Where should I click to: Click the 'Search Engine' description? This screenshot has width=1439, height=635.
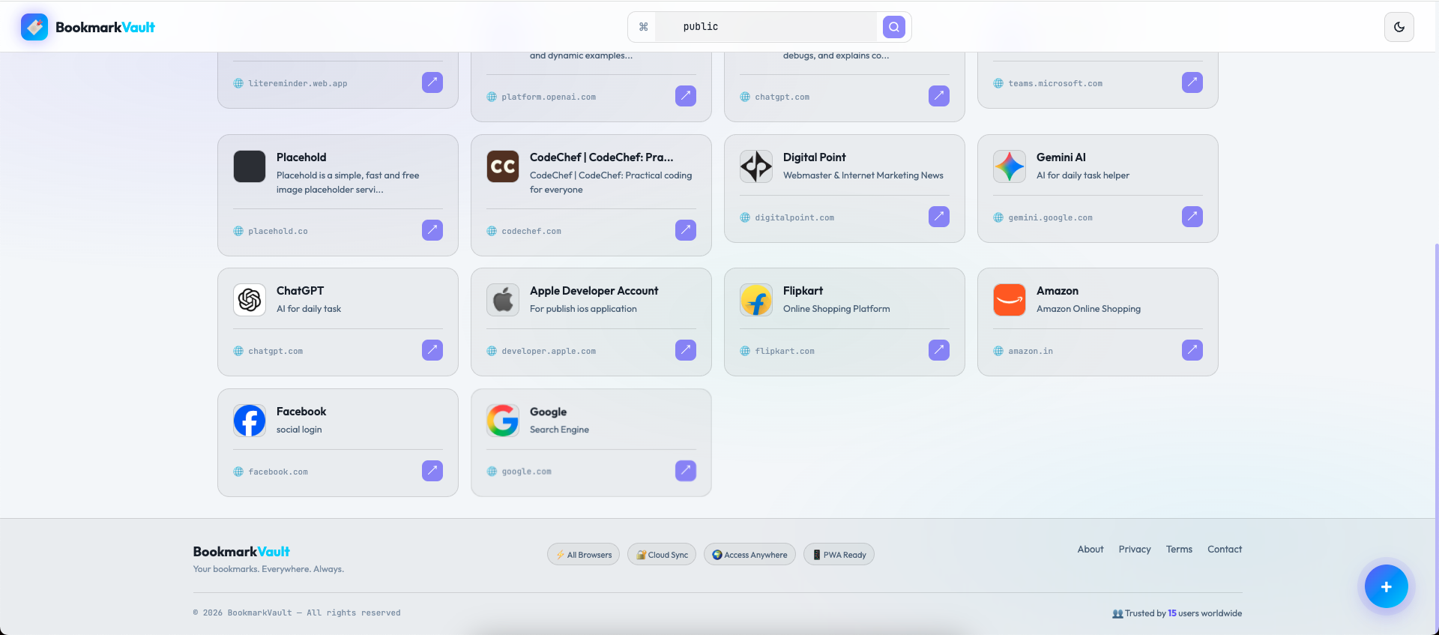pyautogui.click(x=559, y=430)
